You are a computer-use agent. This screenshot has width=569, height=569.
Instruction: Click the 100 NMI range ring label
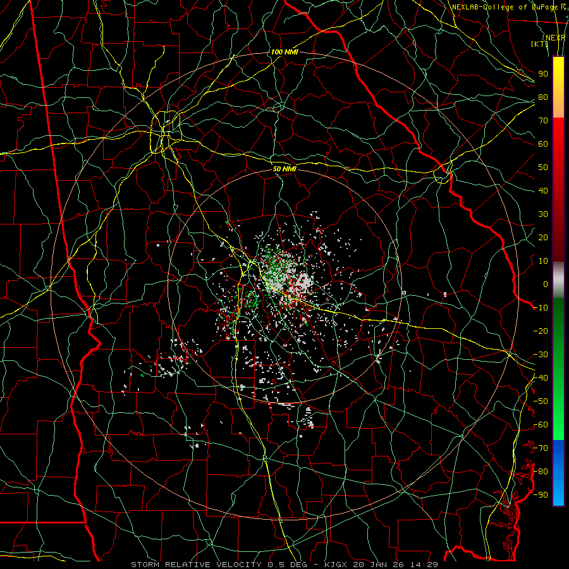coord(284,52)
